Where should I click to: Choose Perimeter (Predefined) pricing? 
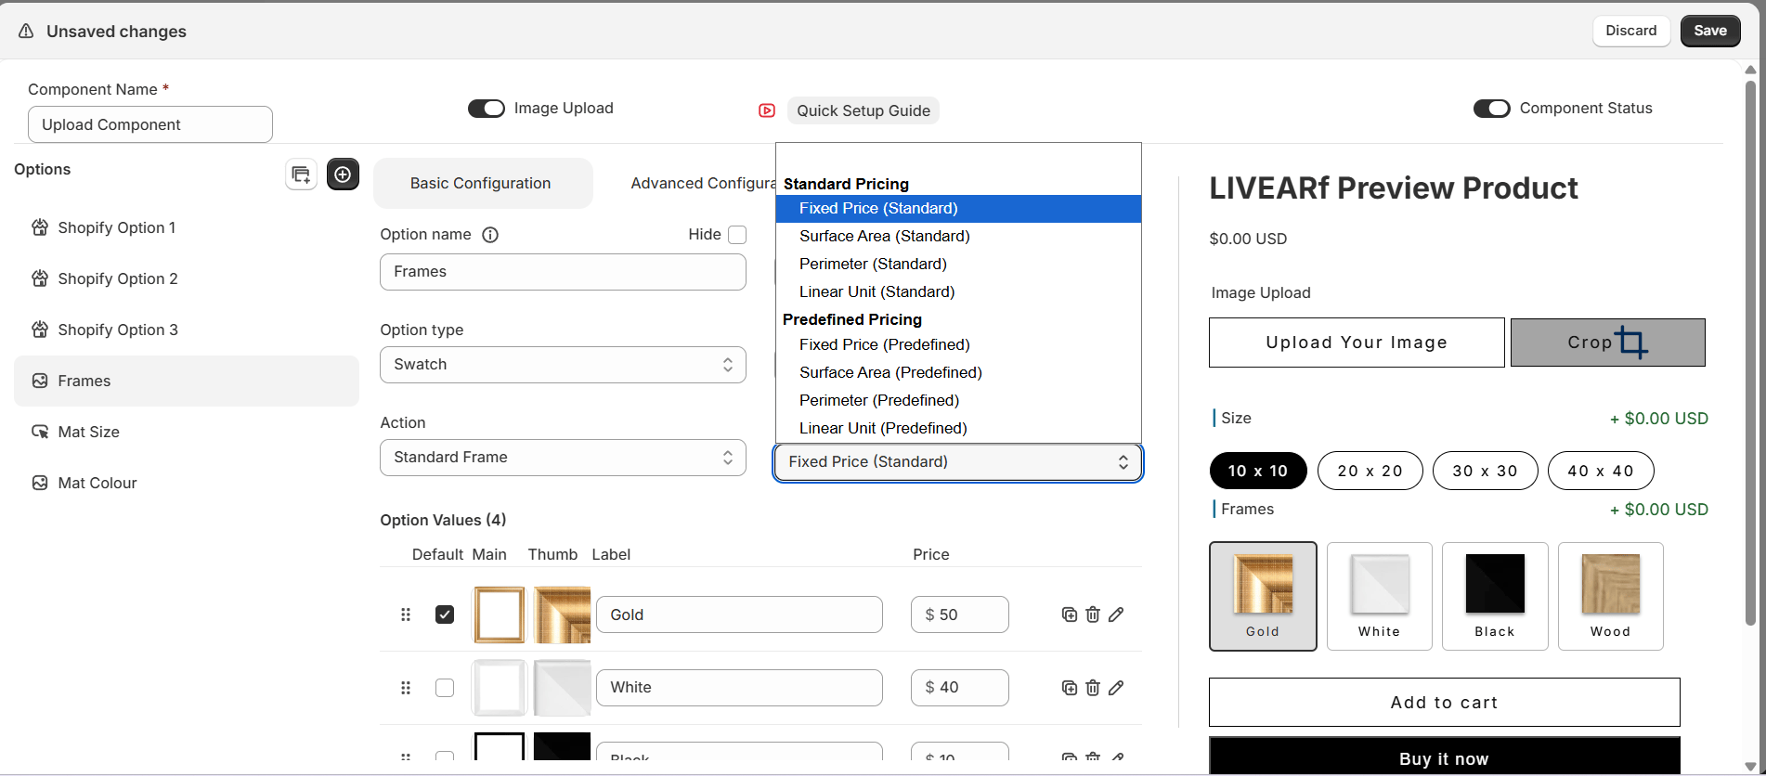pyautogui.click(x=958, y=400)
